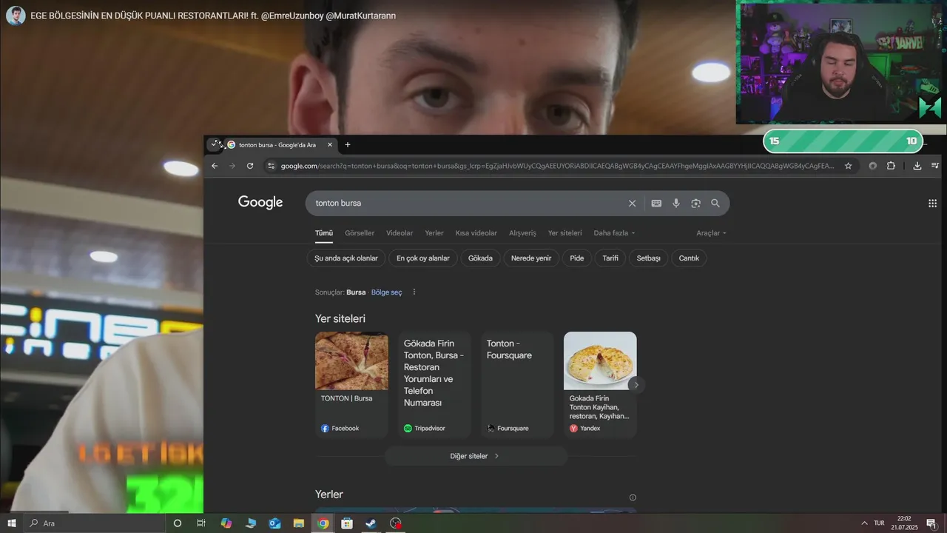Apply En çok oy alanlar filter
The width and height of the screenshot is (947, 533).
tap(423, 258)
